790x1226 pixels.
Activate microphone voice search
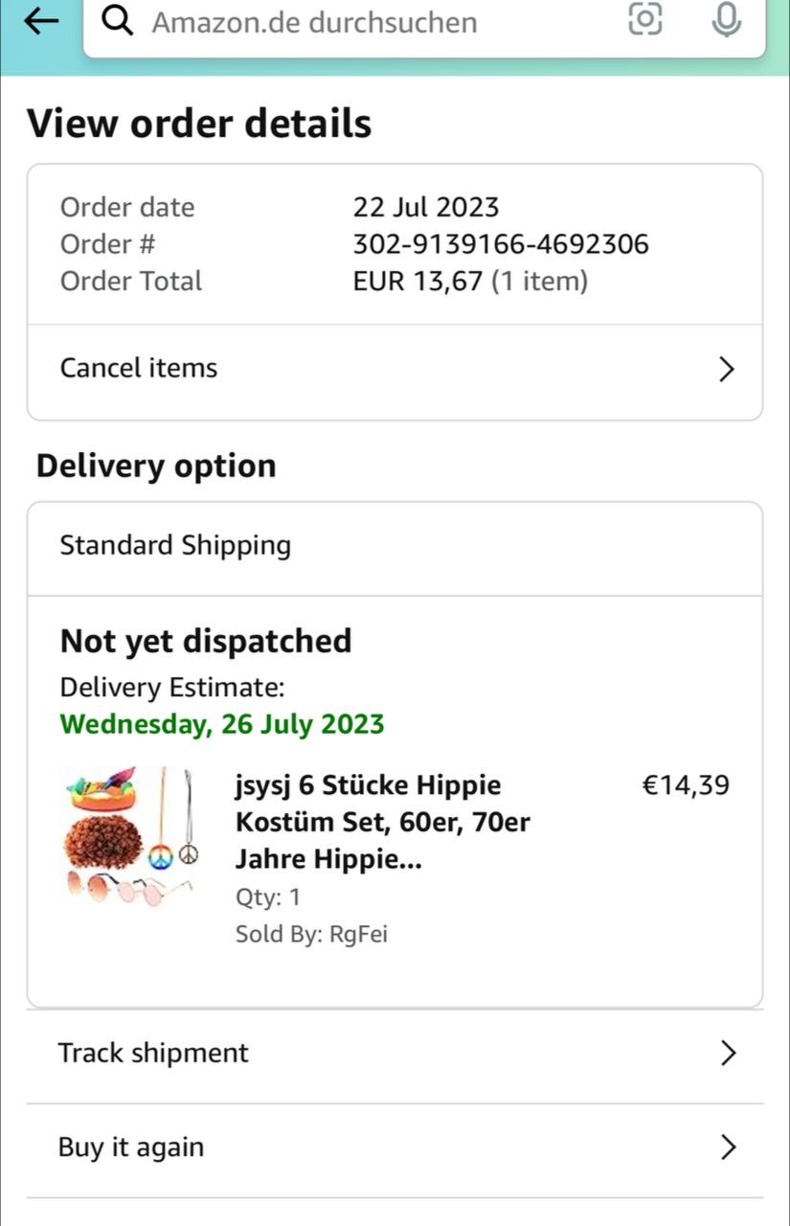click(x=727, y=19)
